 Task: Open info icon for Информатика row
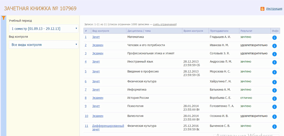point(274,90)
